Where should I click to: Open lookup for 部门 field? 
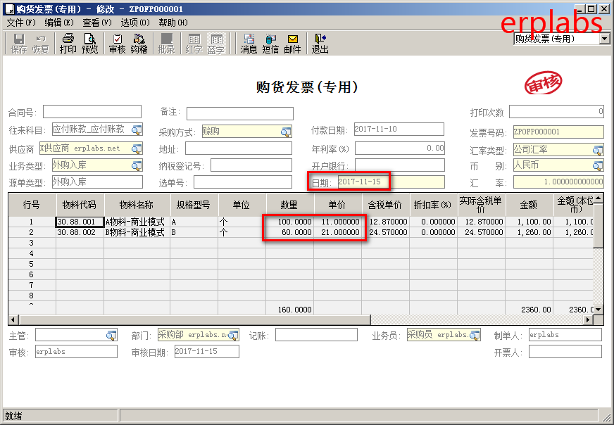(x=233, y=335)
